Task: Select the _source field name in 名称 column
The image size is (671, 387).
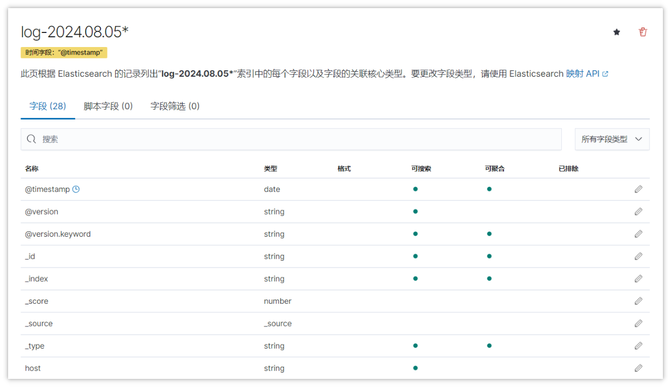Action: [x=39, y=324]
